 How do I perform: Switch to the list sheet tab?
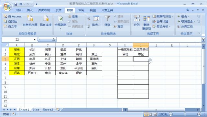pyautogui.click(x=36, y=110)
